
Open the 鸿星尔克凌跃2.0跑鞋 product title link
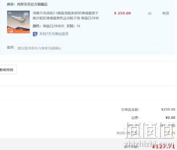point(66,16)
